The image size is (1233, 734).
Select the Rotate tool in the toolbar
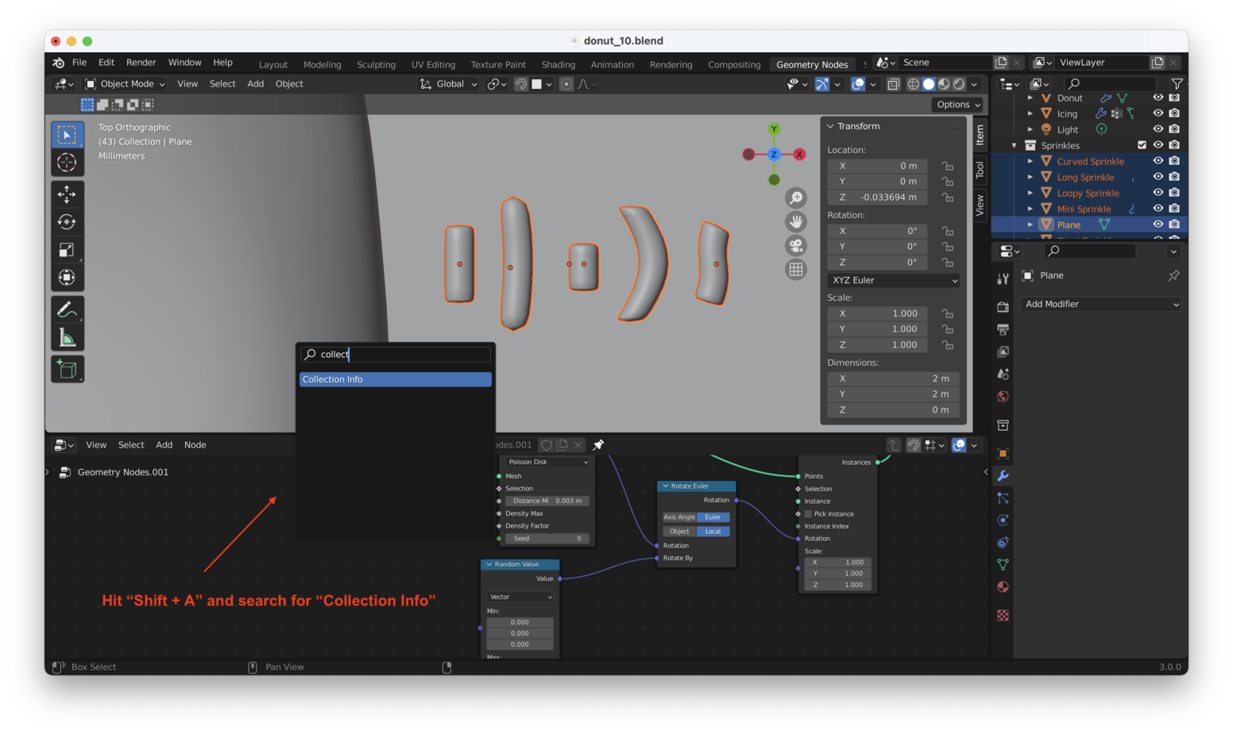[x=67, y=222]
